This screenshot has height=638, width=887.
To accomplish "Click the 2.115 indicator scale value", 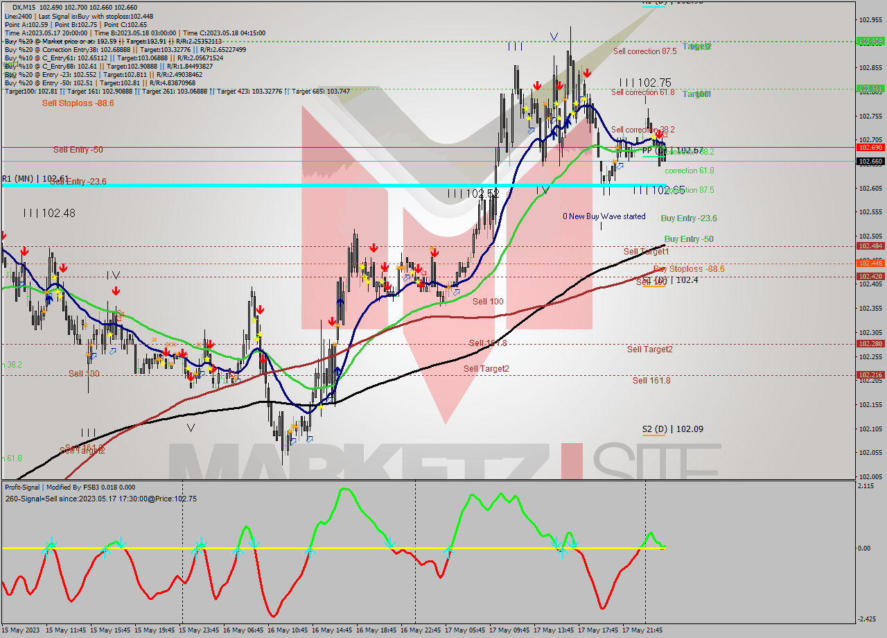I will point(866,486).
